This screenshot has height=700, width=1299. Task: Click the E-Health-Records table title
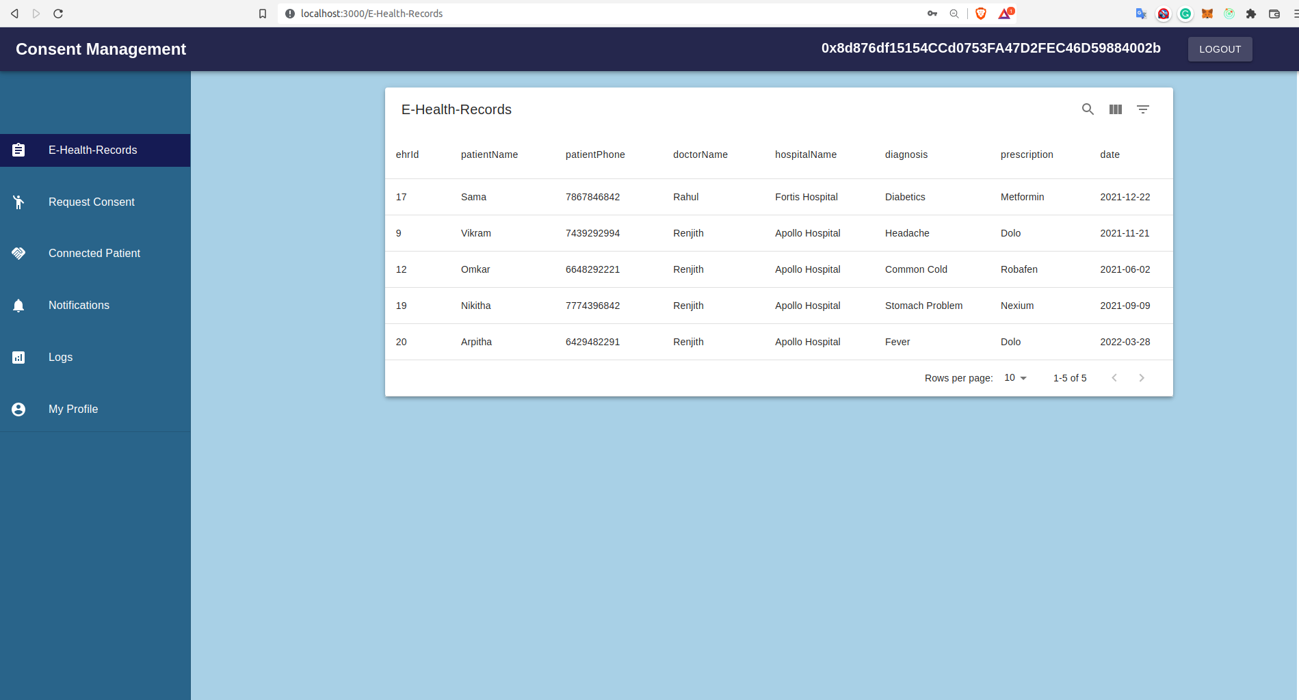[456, 109]
